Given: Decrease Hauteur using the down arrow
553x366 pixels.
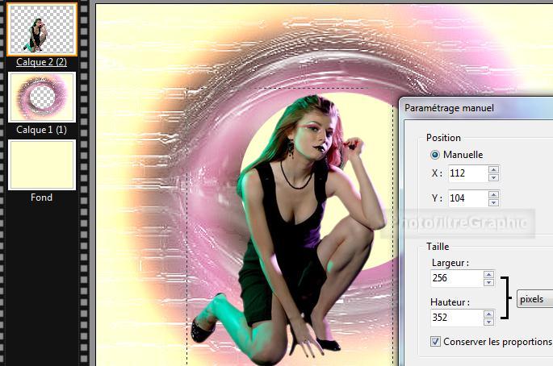Looking at the screenshot, I should tap(488, 322).
